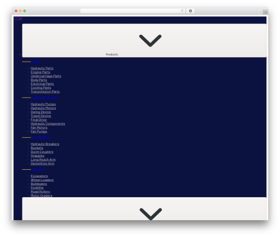Select Motor Graders
The height and width of the screenshot is (237, 280).
point(41,196)
